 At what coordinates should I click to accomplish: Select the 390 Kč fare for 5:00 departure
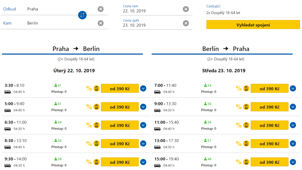tap(120, 107)
